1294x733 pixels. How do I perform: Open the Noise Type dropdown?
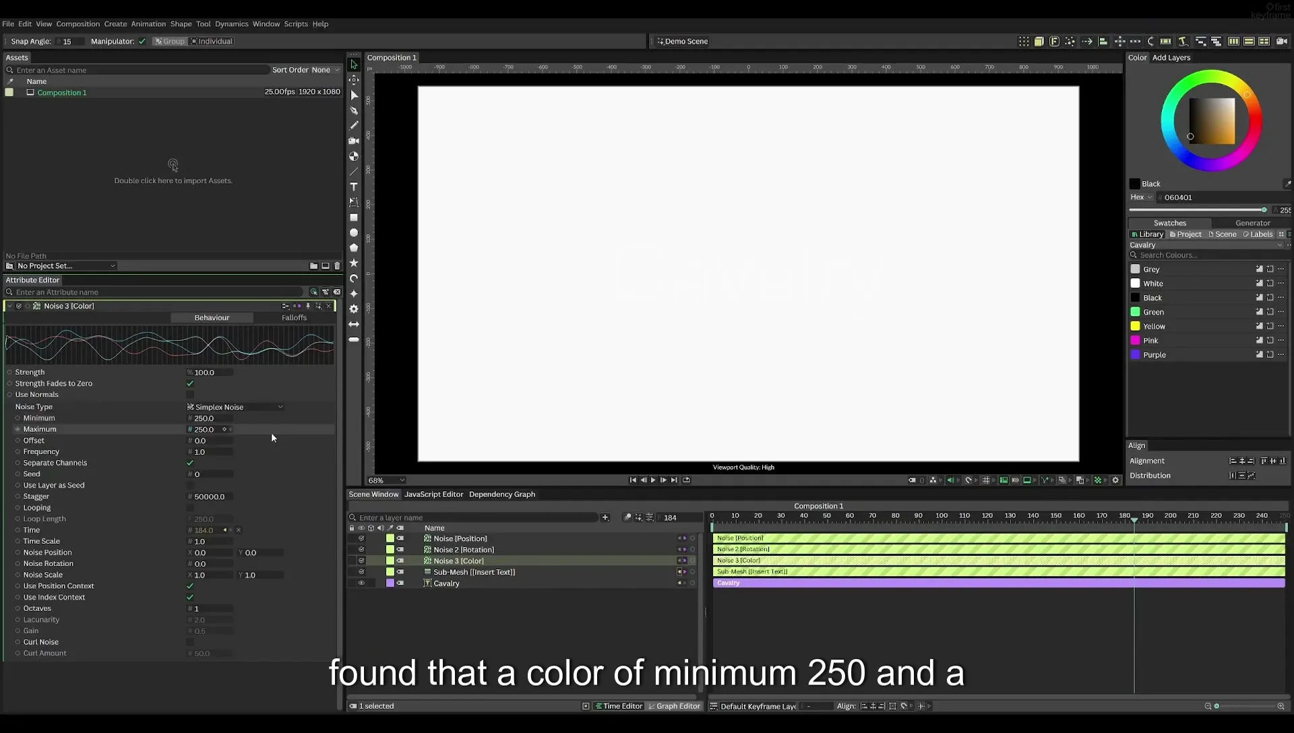(x=235, y=407)
